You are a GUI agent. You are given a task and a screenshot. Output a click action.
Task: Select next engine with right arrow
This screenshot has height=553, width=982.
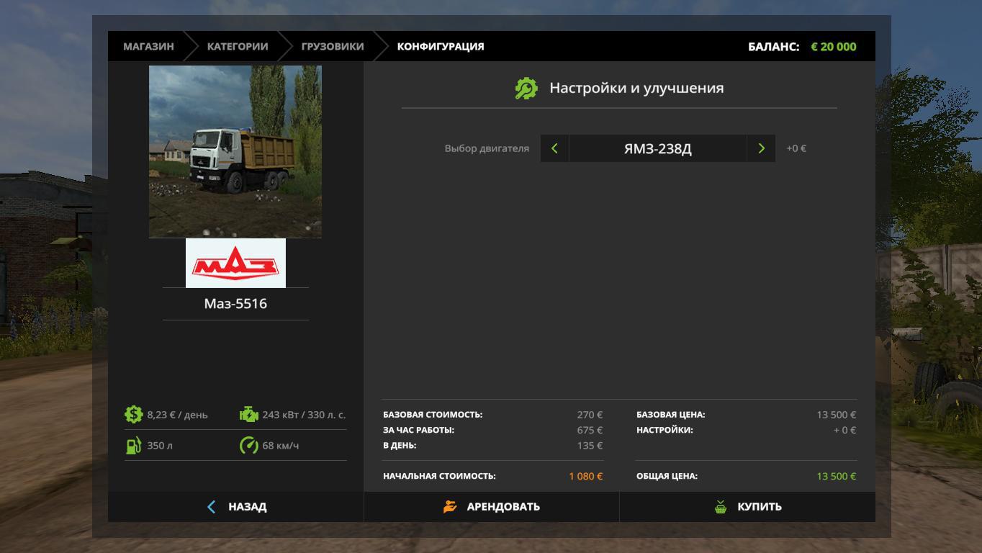pos(761,148)
